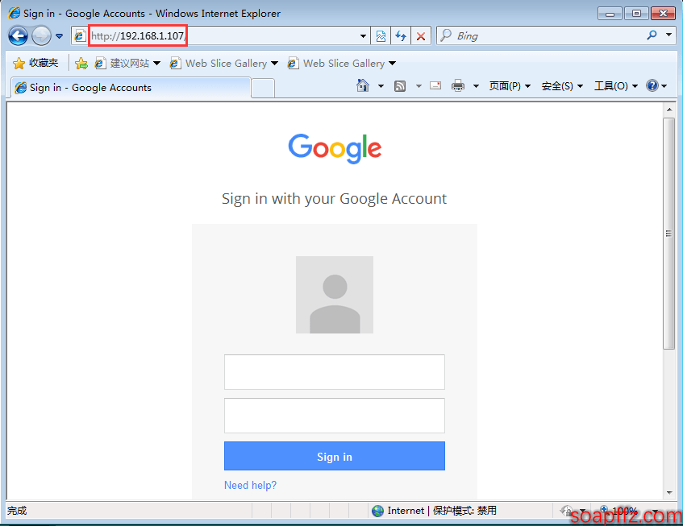Viewport: 683px width, 526px height.
Task: Click the vertical scrollbar thumb
Action: click(669, 234)
